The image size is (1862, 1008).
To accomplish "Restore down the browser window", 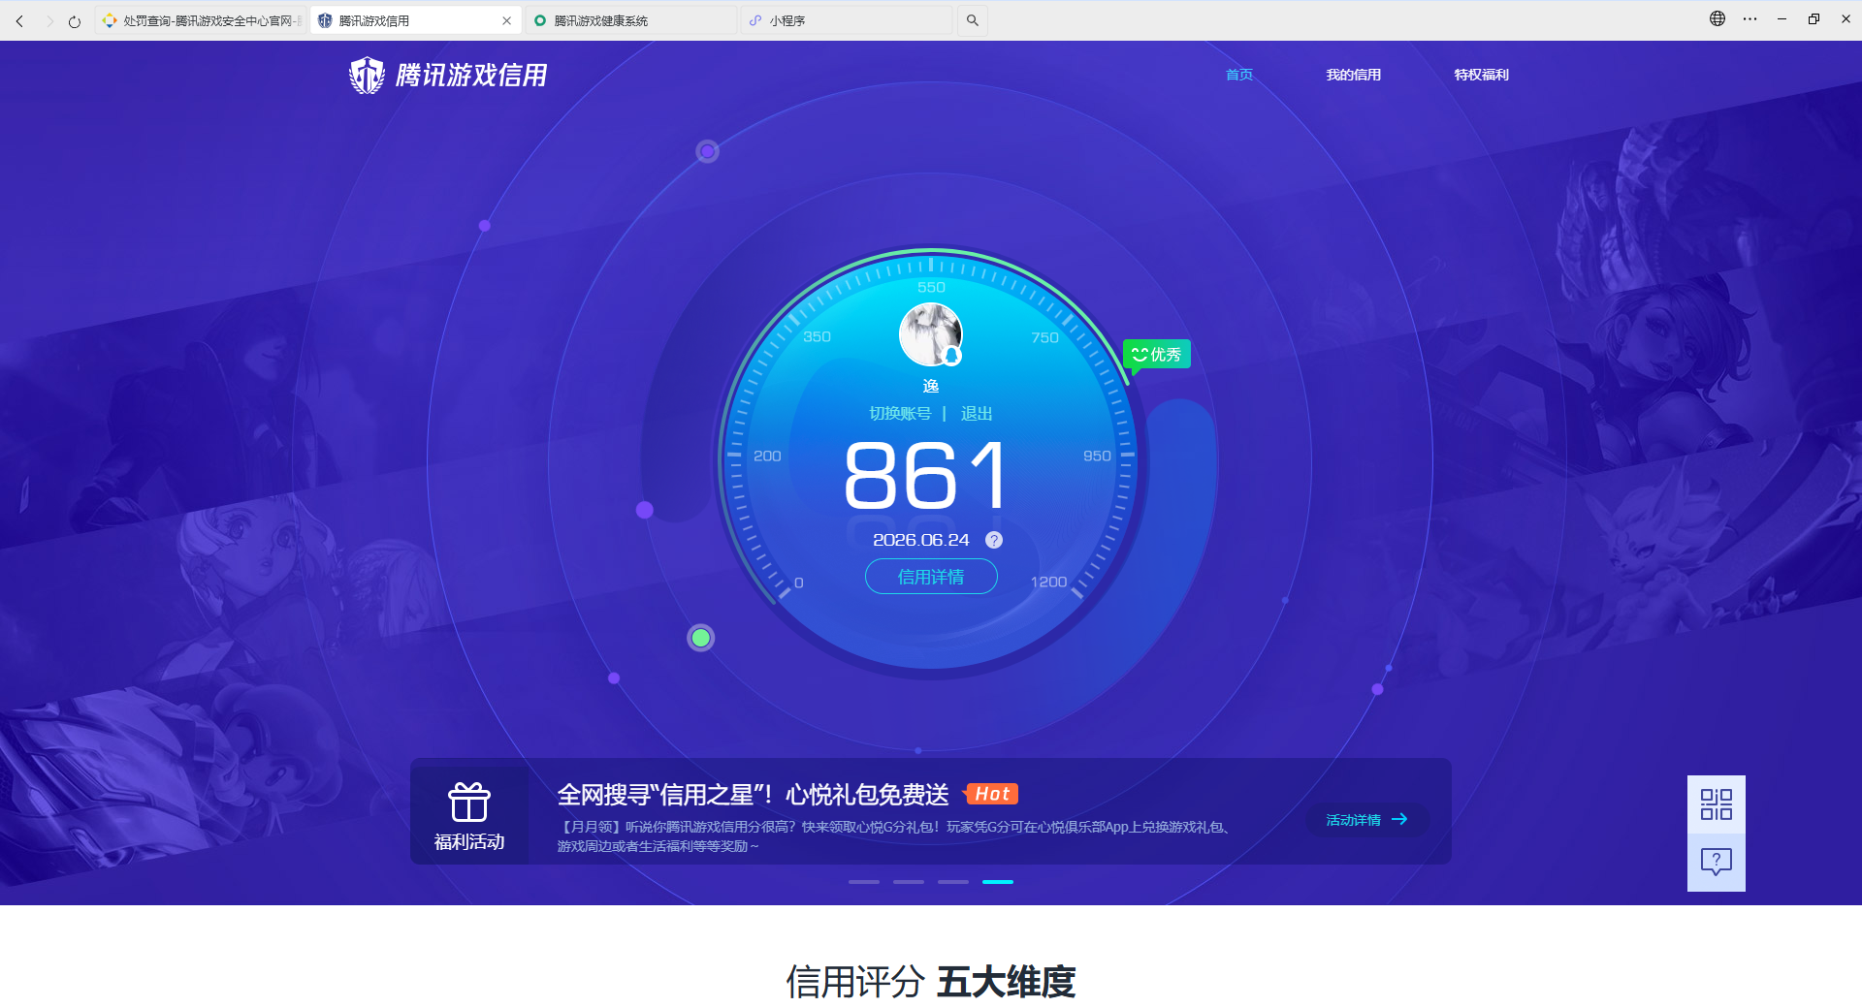I will coord(1814,18).
